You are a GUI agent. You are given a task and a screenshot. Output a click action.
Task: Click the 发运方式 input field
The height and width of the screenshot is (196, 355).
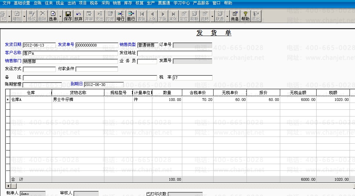[39, 69]
